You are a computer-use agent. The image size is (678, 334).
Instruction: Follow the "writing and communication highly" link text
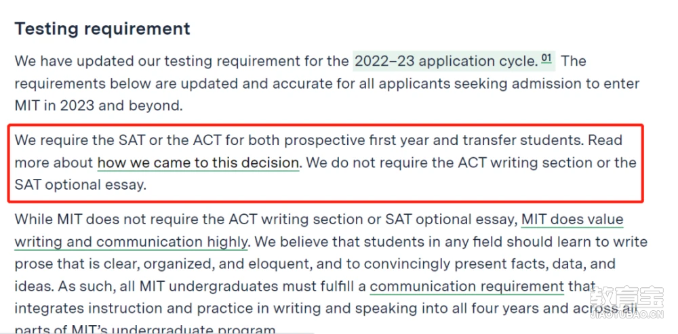tap(131, 242)
